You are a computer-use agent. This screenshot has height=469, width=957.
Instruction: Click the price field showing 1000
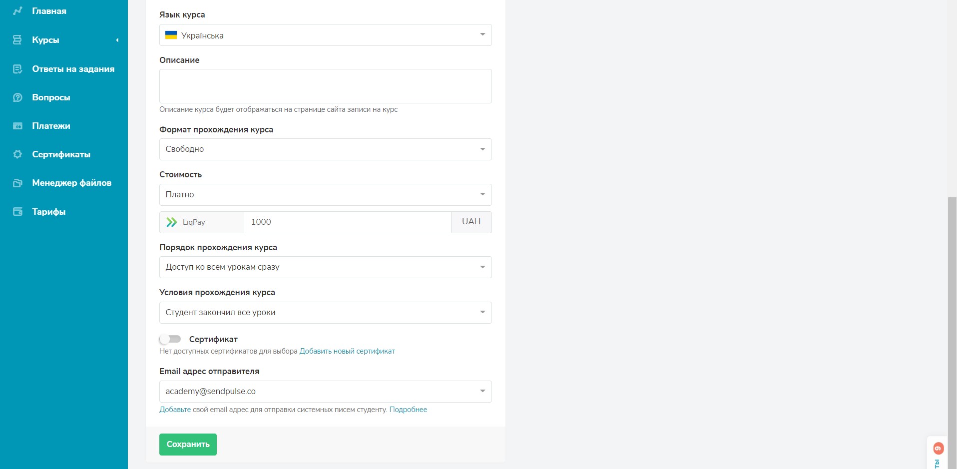coord(348,222)
